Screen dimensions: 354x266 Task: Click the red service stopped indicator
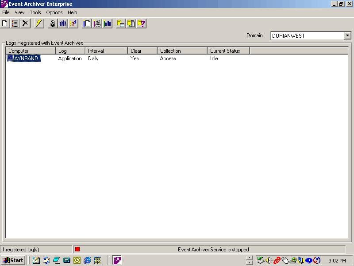(77, 249)
